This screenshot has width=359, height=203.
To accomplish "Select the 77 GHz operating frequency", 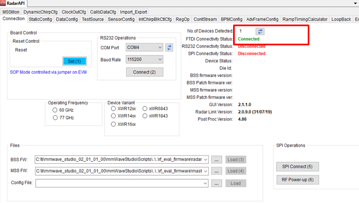I will coord(55,118).
